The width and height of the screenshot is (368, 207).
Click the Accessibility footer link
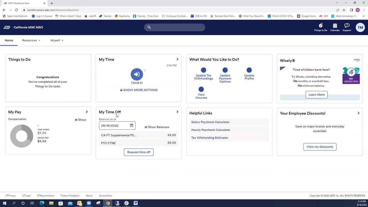coord(106,195)
